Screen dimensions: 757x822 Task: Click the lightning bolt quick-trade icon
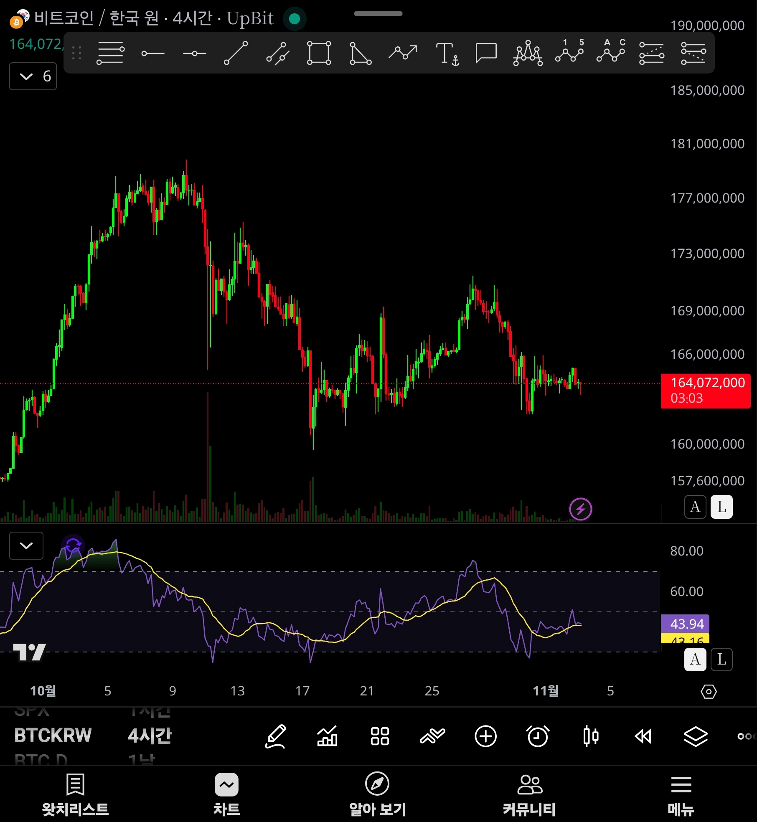point(581,509)
